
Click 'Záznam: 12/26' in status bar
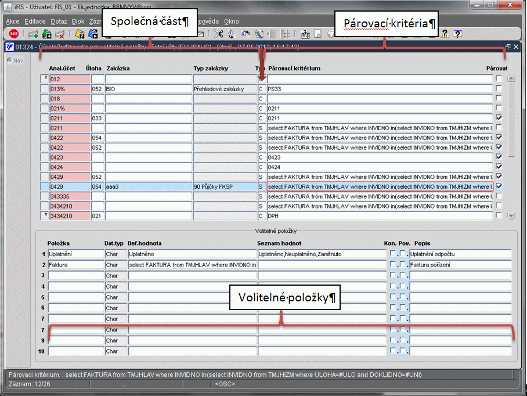(x=29, y=384)
